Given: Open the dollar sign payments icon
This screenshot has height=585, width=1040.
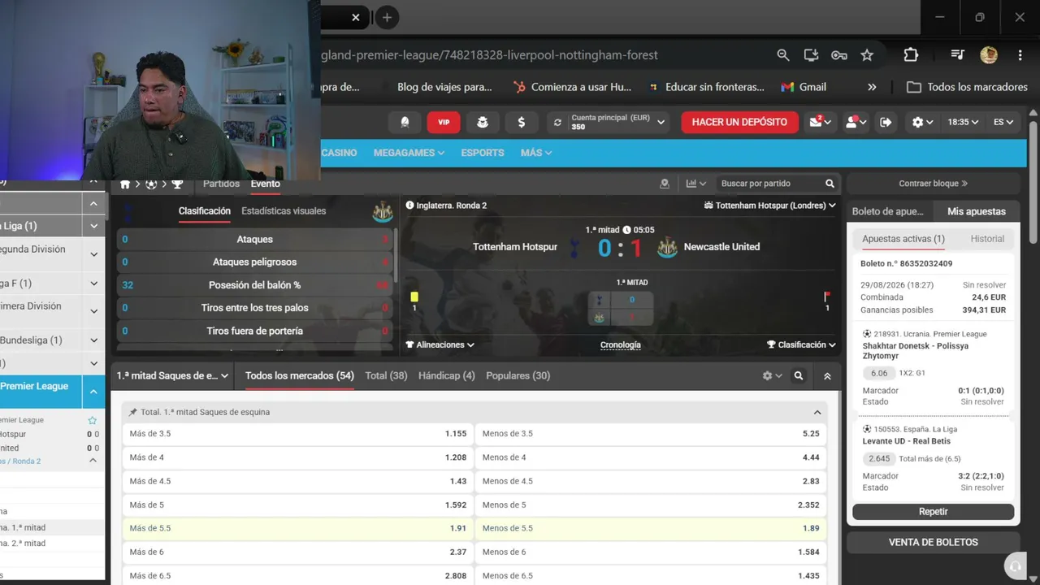Looking at the screenshot, I should pyautogui.click(x=522, y=122).
